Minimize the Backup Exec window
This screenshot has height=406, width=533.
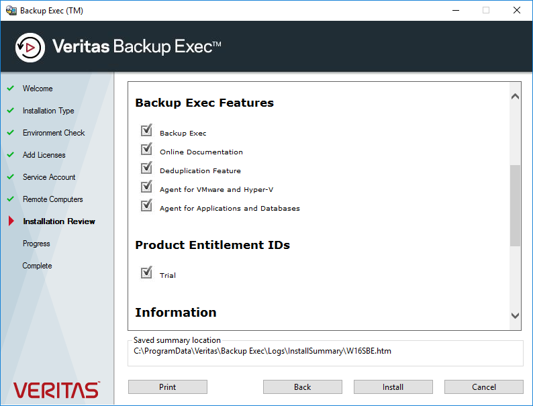tap(456, 10)
